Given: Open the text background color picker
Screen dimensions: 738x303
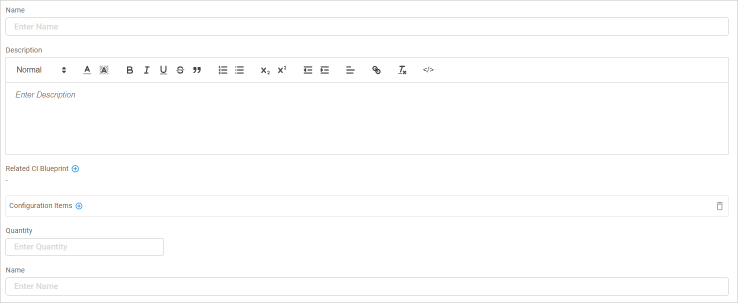Looking at the screenshot, I should 104,70.
